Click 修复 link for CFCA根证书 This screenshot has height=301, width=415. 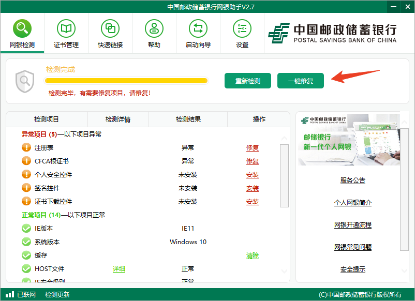(x=252, y=161)
